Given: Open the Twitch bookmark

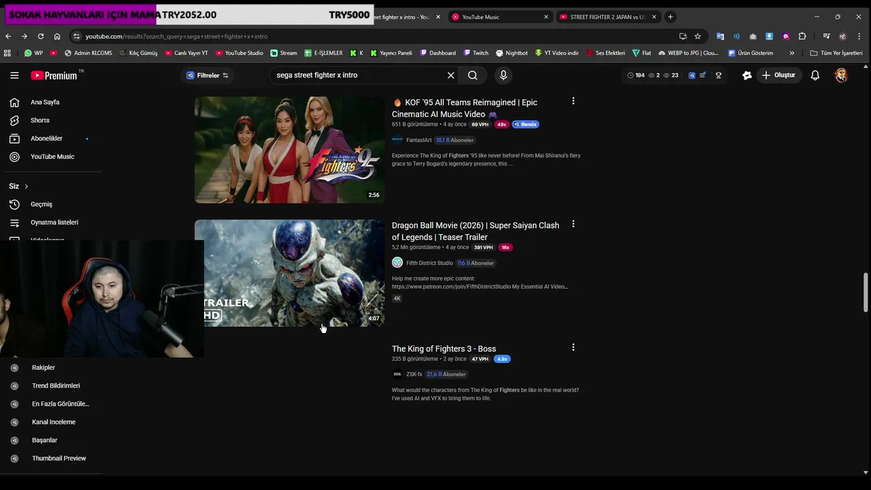Looking at the screenshot, I should click(x=476, y=53).
